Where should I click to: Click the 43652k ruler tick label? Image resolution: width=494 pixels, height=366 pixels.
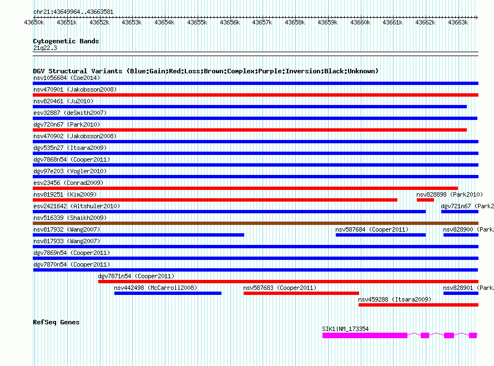(99, 22)
